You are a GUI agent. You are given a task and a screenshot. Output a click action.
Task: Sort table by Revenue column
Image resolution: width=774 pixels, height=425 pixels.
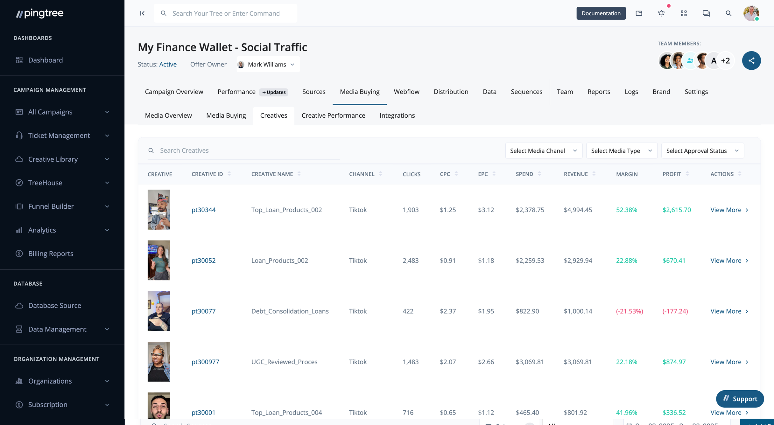coord(594,174)
